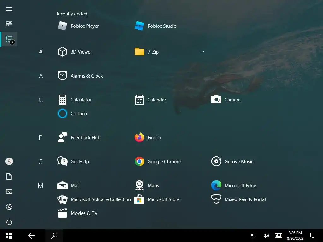Screen dimensions: 323x242
Task: Launch Firefox browser icon
Action: (x=139, y=137)
